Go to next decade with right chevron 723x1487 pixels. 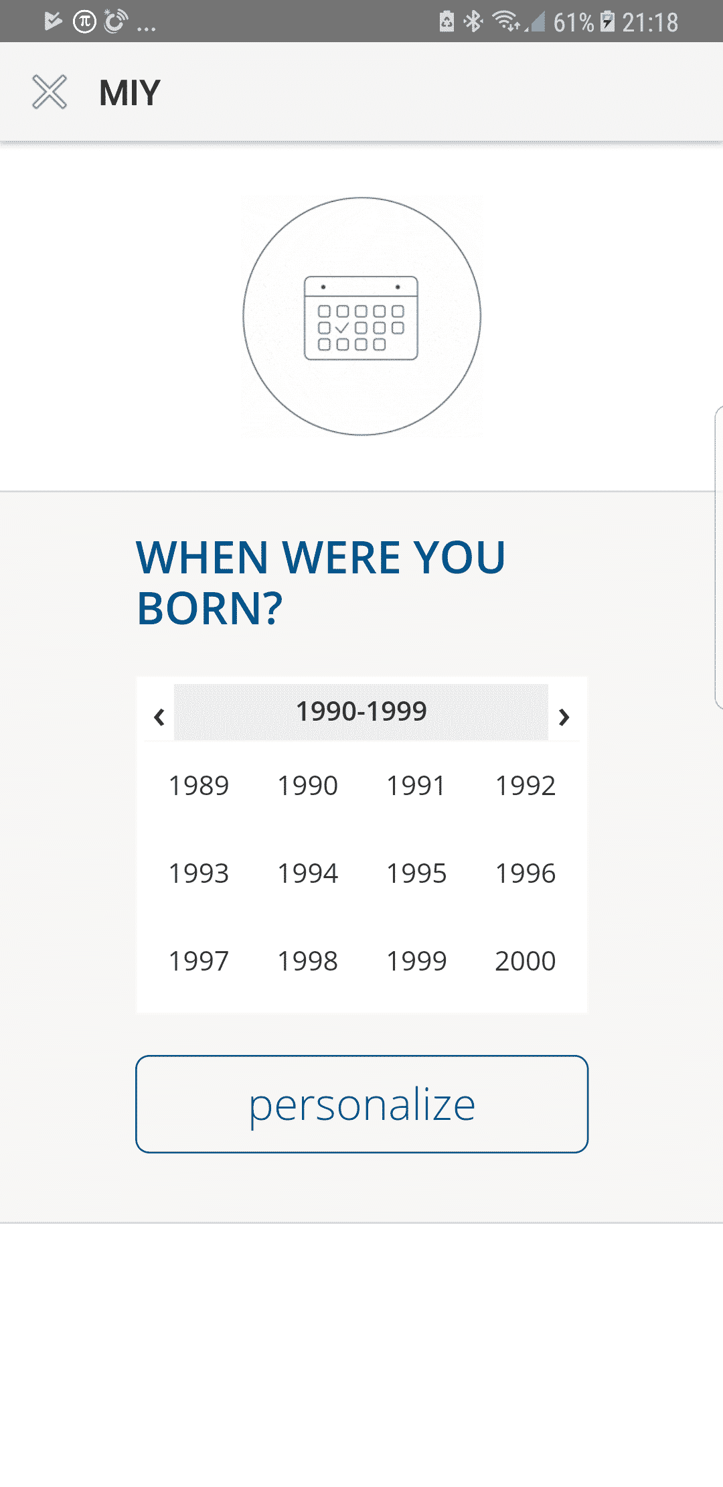564,717
